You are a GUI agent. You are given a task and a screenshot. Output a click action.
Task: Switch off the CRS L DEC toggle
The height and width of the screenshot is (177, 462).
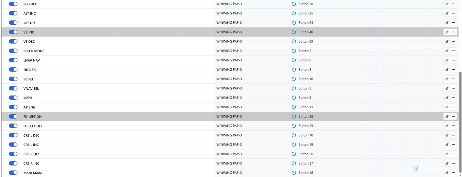pos(13,135)
